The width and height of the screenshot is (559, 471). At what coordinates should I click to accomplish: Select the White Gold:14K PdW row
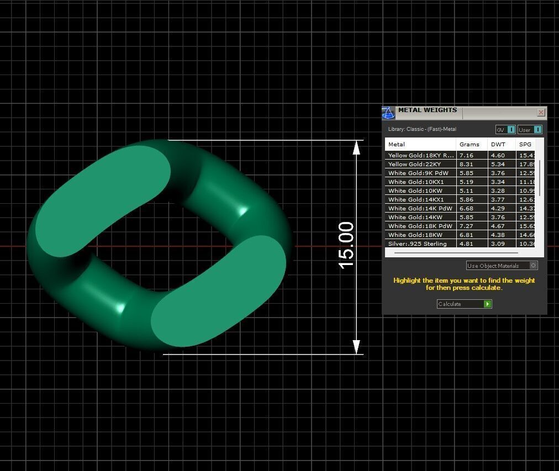click(460, 208)
